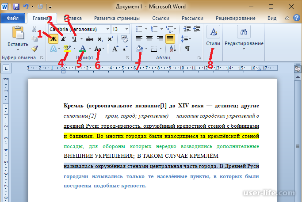The height and width of the screenshot is (202, 302).
Task: Open the Стили gallery button
Action: (x=213, y=38)
